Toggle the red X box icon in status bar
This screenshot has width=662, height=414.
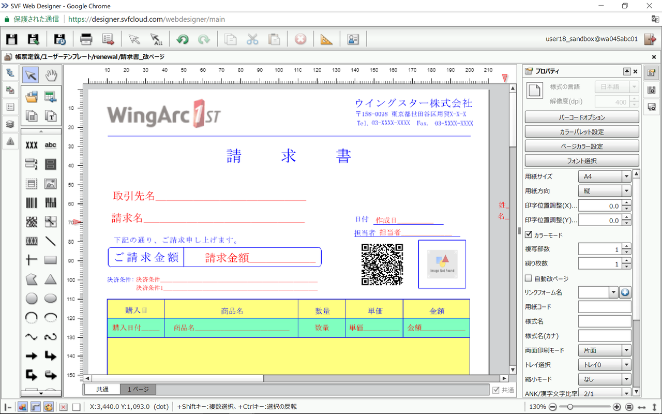pyautogui.click(x=63, y=407)
